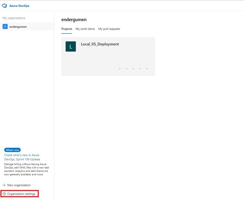Go to the My pull requests tab
Image resolution: width=244 pixels, height=200 pixels.
point(109,29)
